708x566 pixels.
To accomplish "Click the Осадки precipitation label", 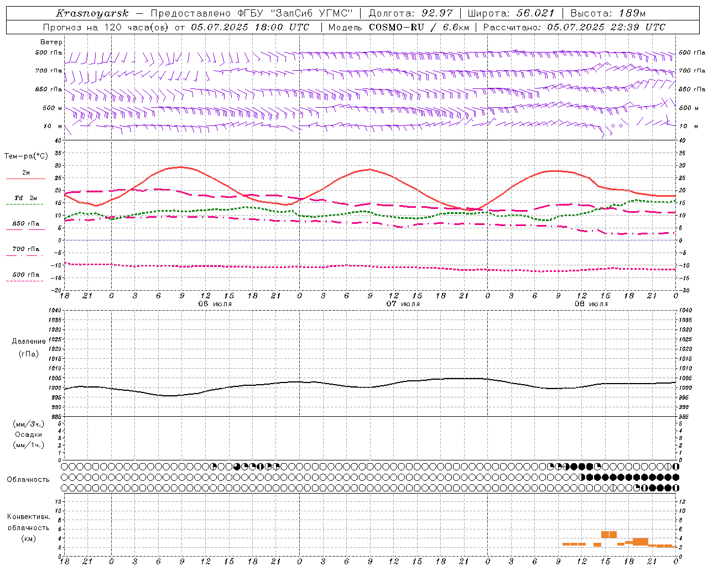I will tap(29, 434).
